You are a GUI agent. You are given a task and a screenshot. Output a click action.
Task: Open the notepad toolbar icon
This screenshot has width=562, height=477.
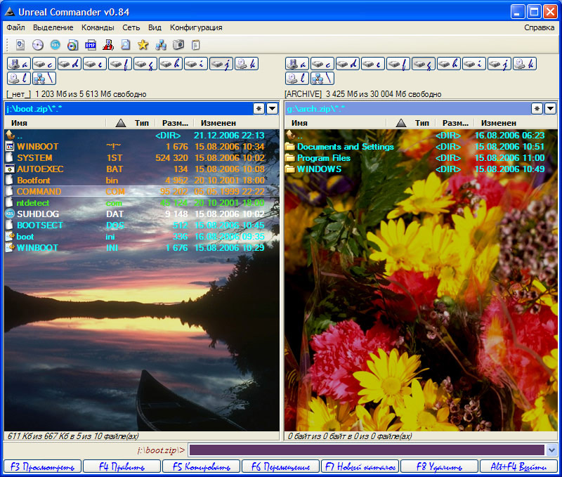click(x=195, y=45)
